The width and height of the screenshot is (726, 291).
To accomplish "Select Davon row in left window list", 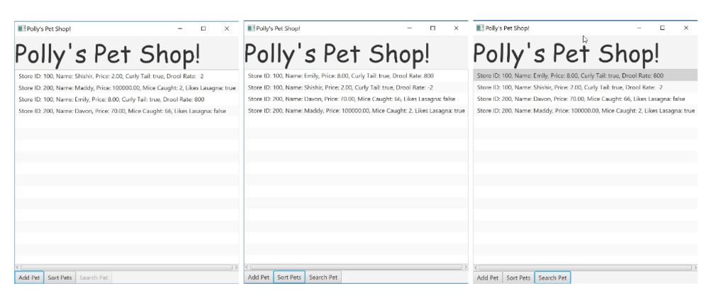I will coord(127,111).
